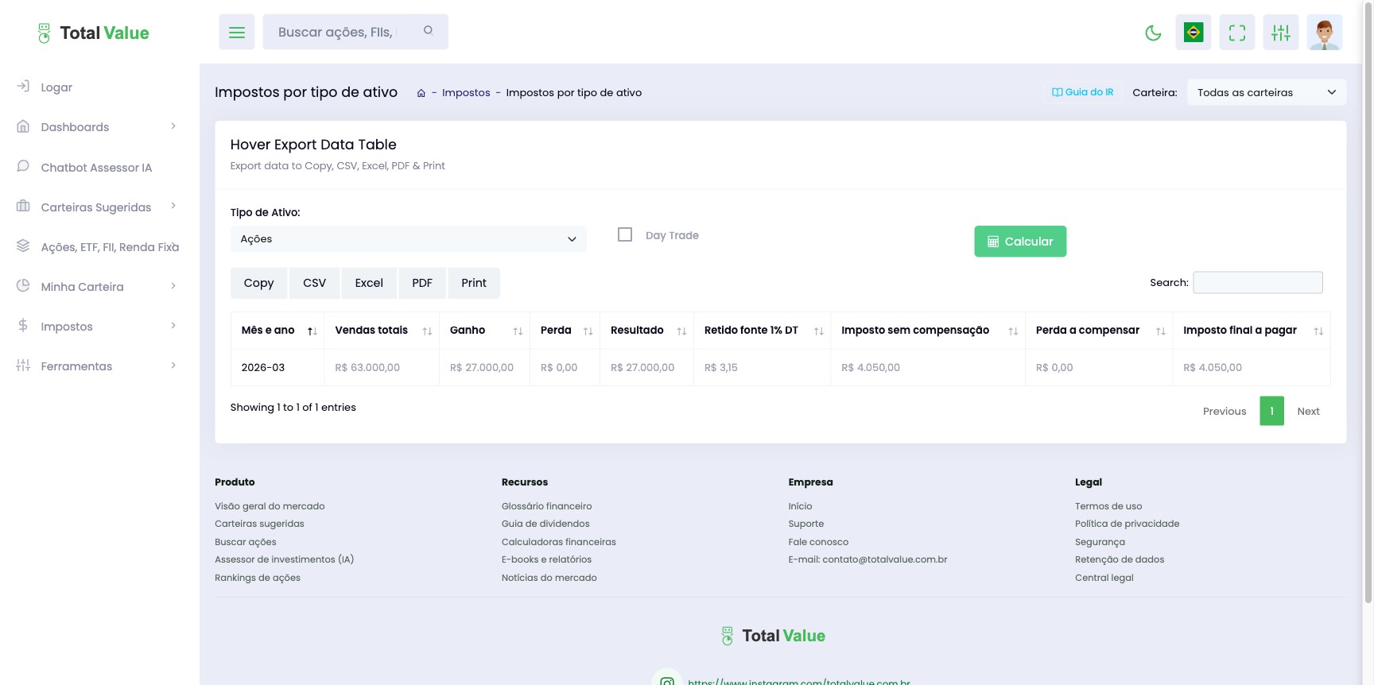Go to home via breadcrumb house icon
Image resolution: width=1374 pixels, height=685 pixels.
coord(421,93)
